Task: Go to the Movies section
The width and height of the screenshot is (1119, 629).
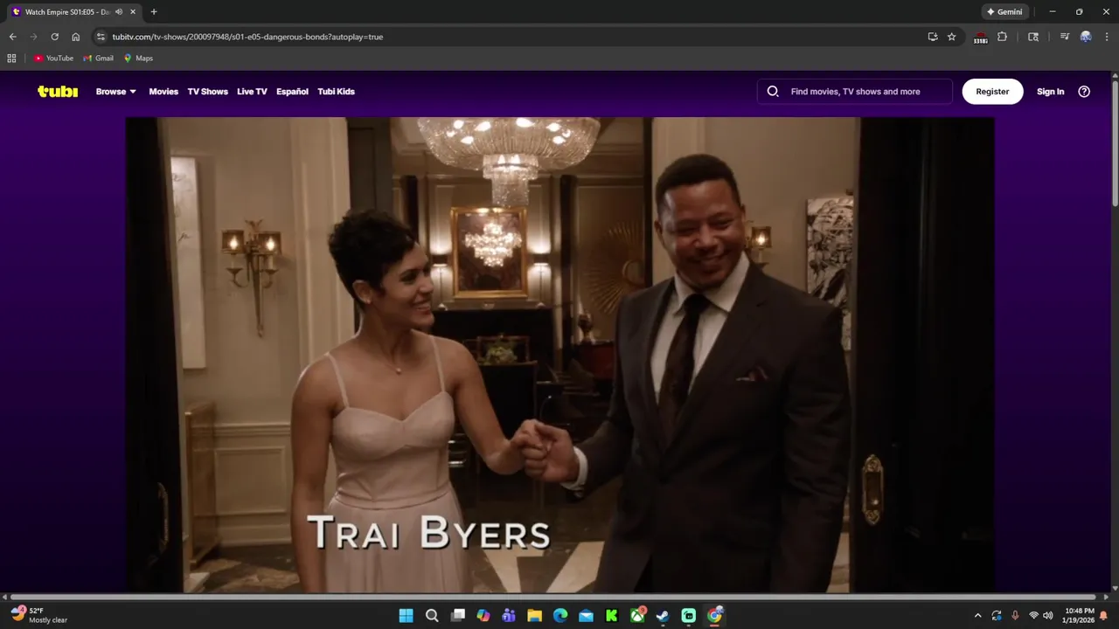Action: coord(163,92)
